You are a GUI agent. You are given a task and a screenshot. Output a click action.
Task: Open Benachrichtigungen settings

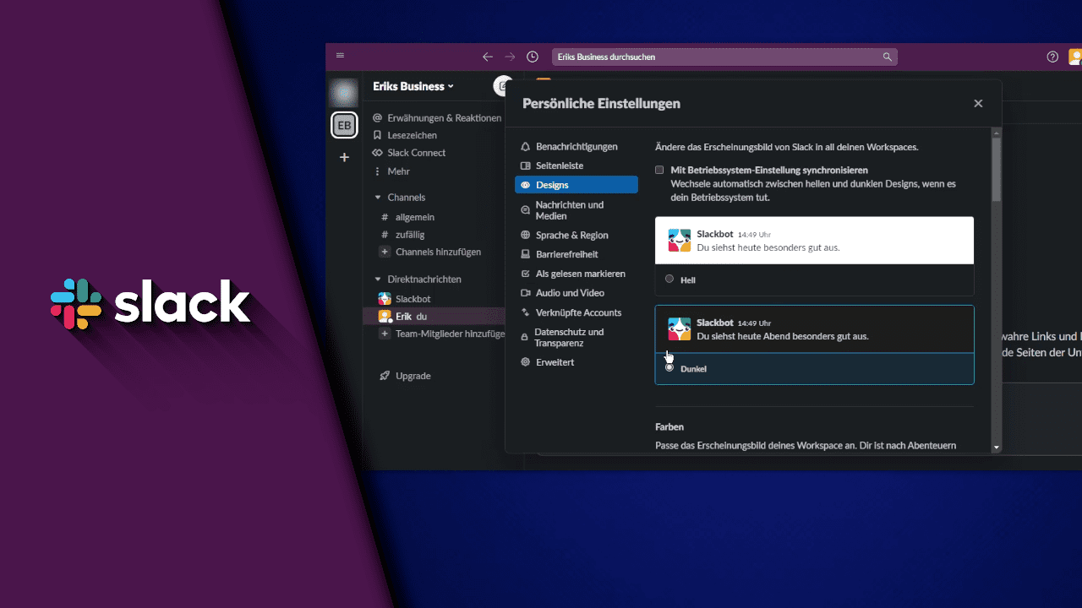click(x=576, y=147)
